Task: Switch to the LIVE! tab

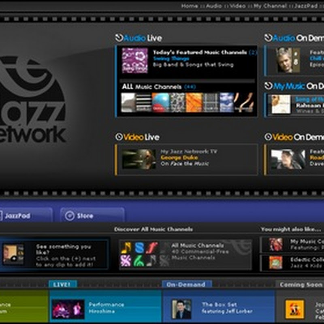Action: click(x=63, y=285)
